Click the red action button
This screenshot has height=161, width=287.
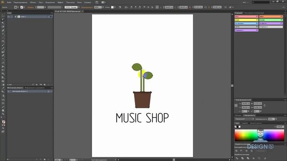coord(246,17)
